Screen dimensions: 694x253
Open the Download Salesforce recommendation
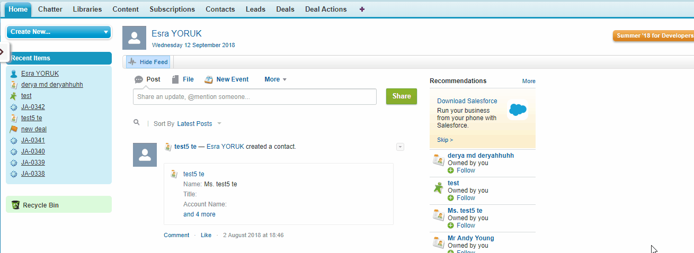[467, 101]
